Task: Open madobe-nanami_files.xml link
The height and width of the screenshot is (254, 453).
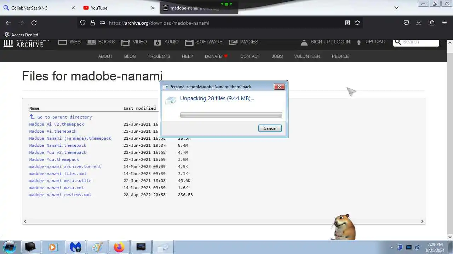Action: pos(58,174)
